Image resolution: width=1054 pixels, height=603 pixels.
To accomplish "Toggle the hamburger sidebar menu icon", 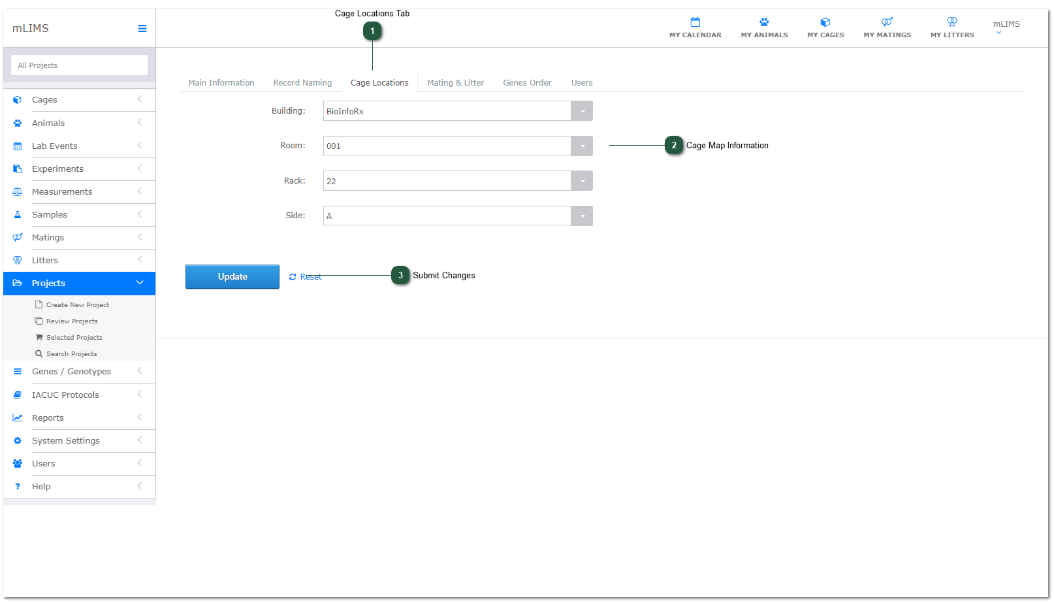I will click(142, 29).
